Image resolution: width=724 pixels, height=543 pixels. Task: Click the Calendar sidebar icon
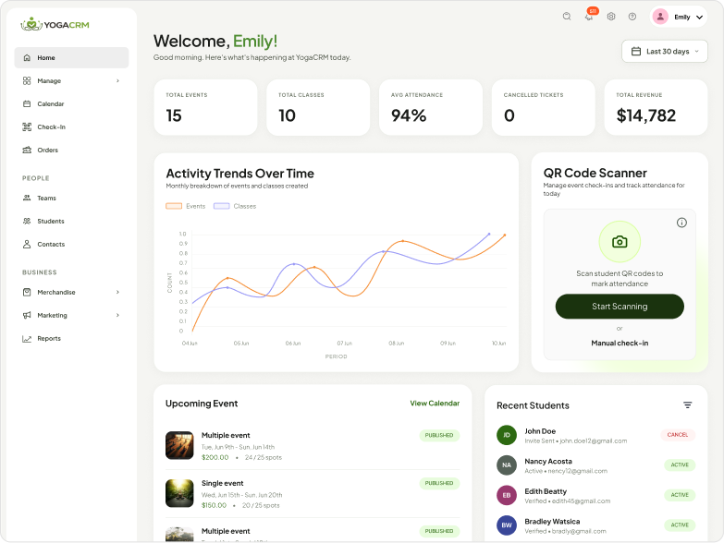click(x=27, y=103)
